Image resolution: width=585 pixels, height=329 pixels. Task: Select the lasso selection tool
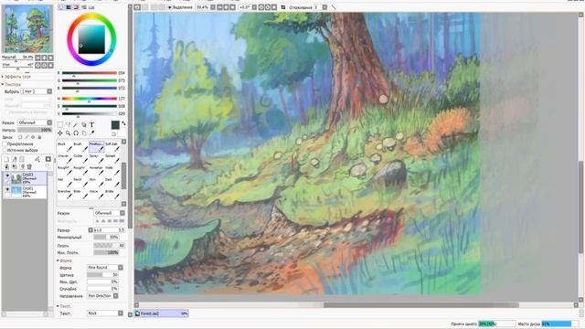(x=68, y=124)
